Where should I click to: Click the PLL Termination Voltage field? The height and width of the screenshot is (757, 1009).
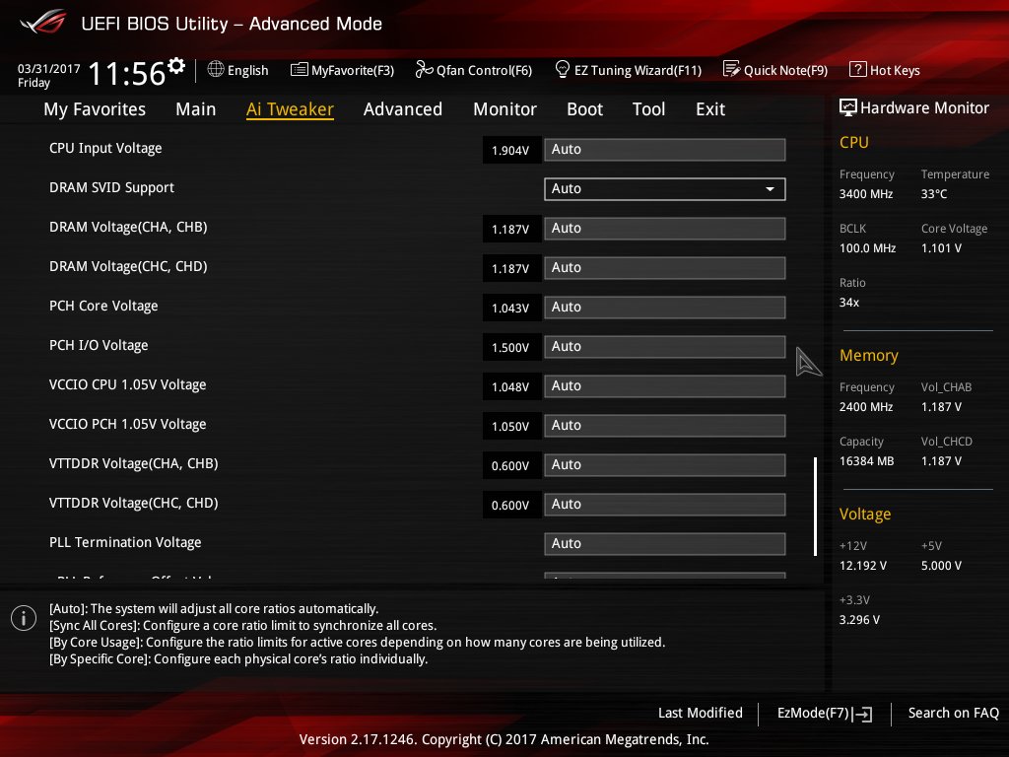665,544
